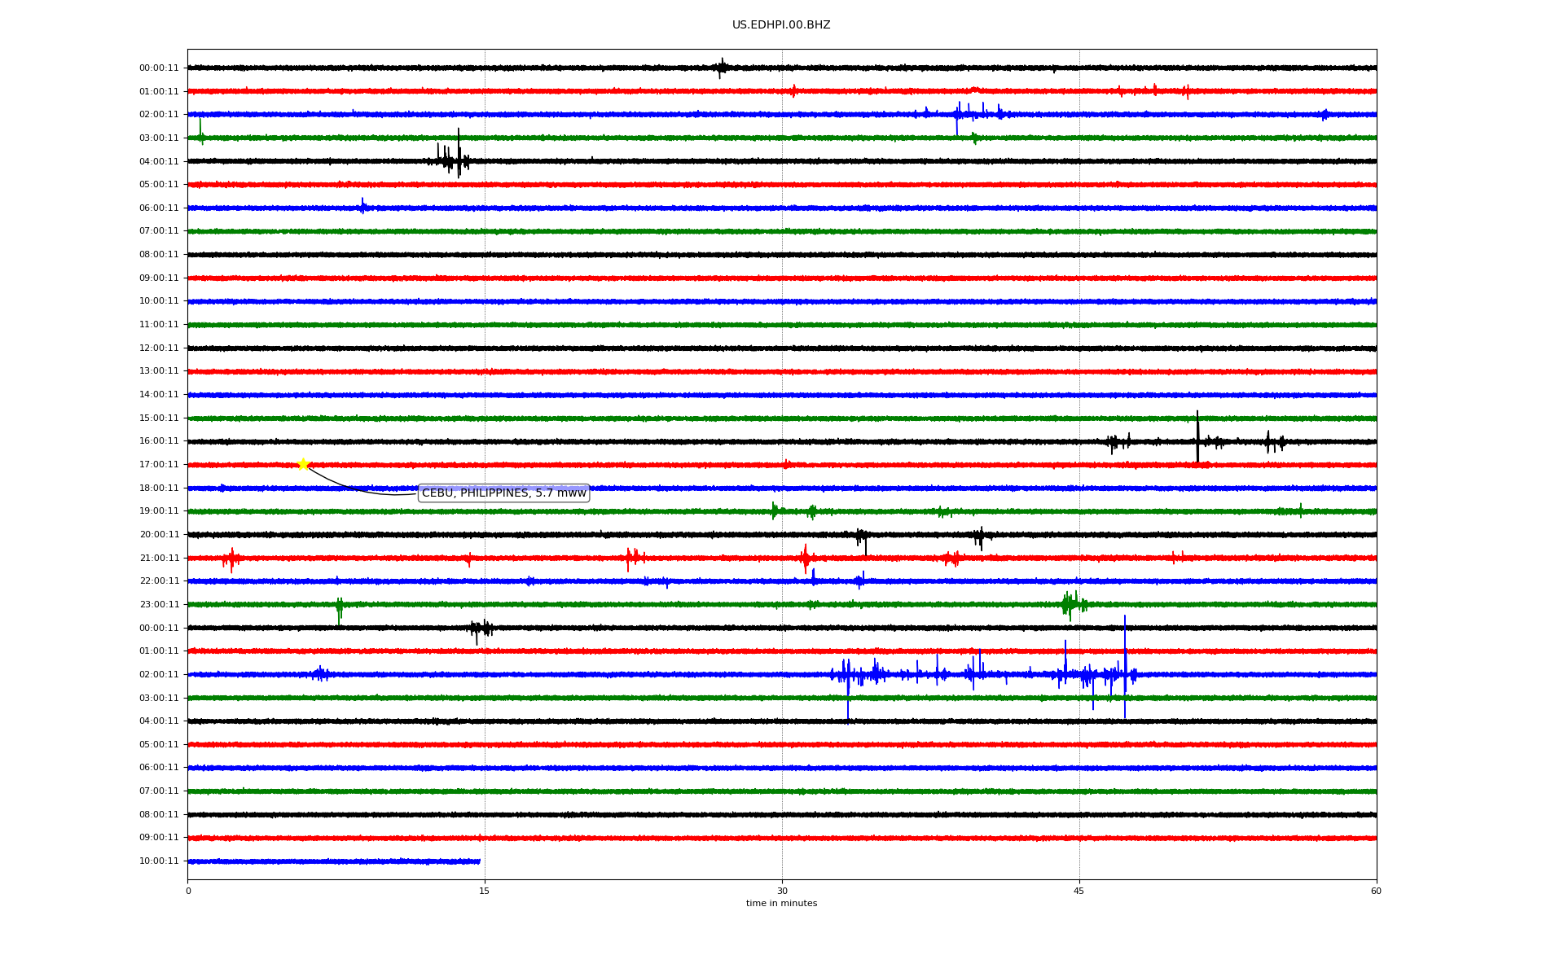This screenshot has height=977, width=1564.
Task: Click the 60 minute axis tick label
Action: tap(1376, 891)
